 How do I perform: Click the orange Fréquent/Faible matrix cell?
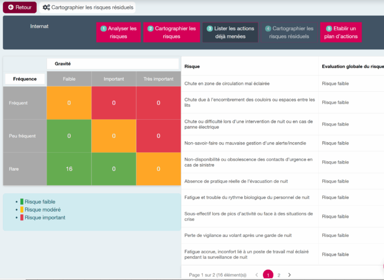point(69,103)
